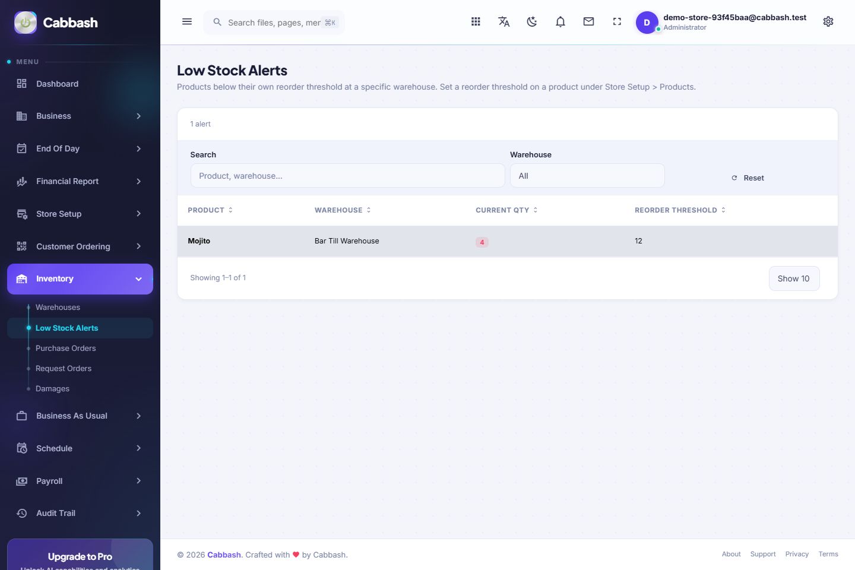This screenshot has width=855, height=570.
Task: Toggle the hamburger sidebar menu icon
Action: click(x=187, y=22)
